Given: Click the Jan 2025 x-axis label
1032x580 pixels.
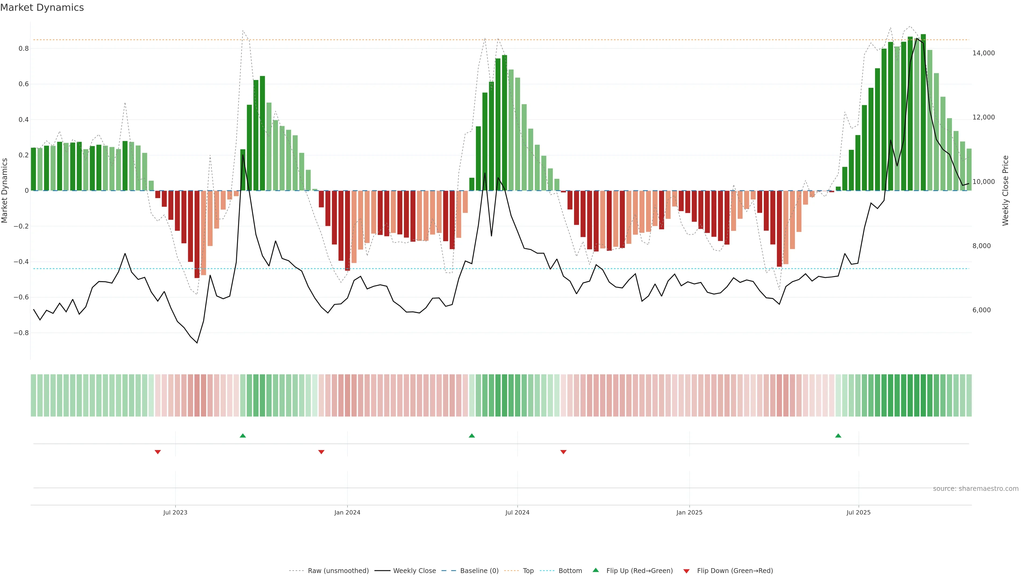Looking at the screenshot, I should click(689, 512).
